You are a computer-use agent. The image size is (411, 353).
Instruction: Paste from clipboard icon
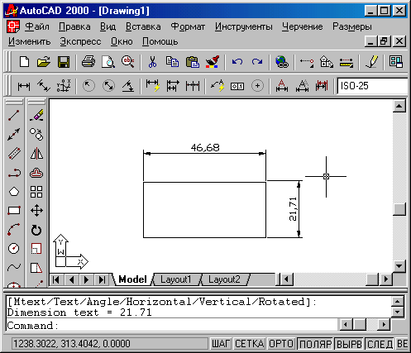pyautogui.click(x=193, y=62)
